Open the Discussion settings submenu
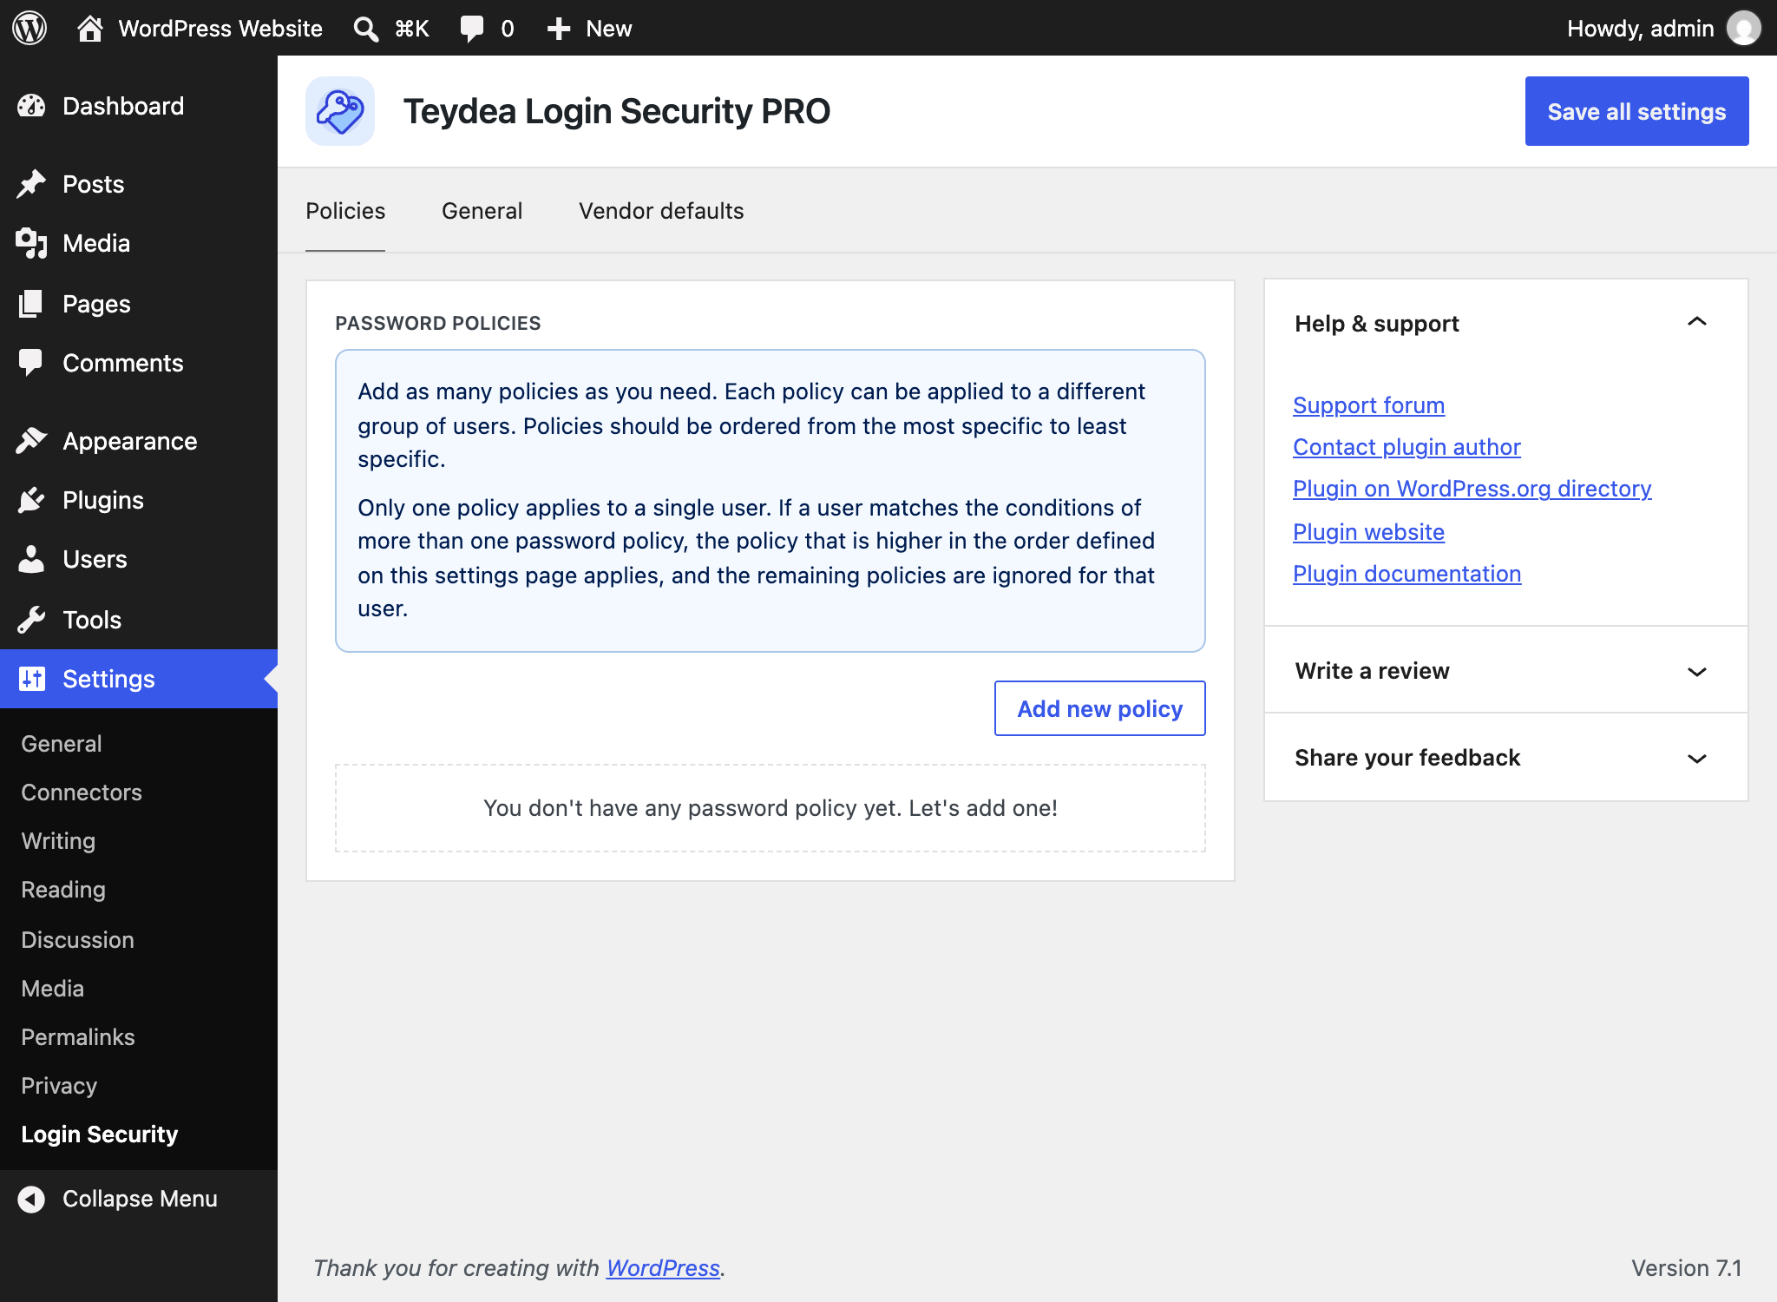Image resolution: width=1777 pixels, height=1302 pixels. click(x=78, y=940)
